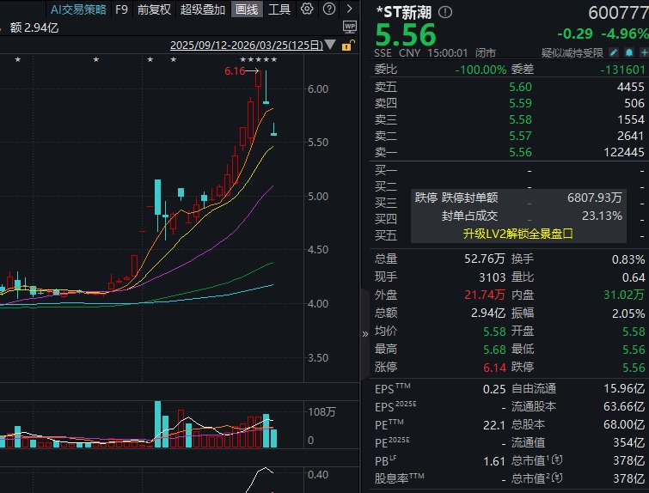Viewport: 649px width, 493px height.
Task: Open F9 deep data menu
Action: 121,9
